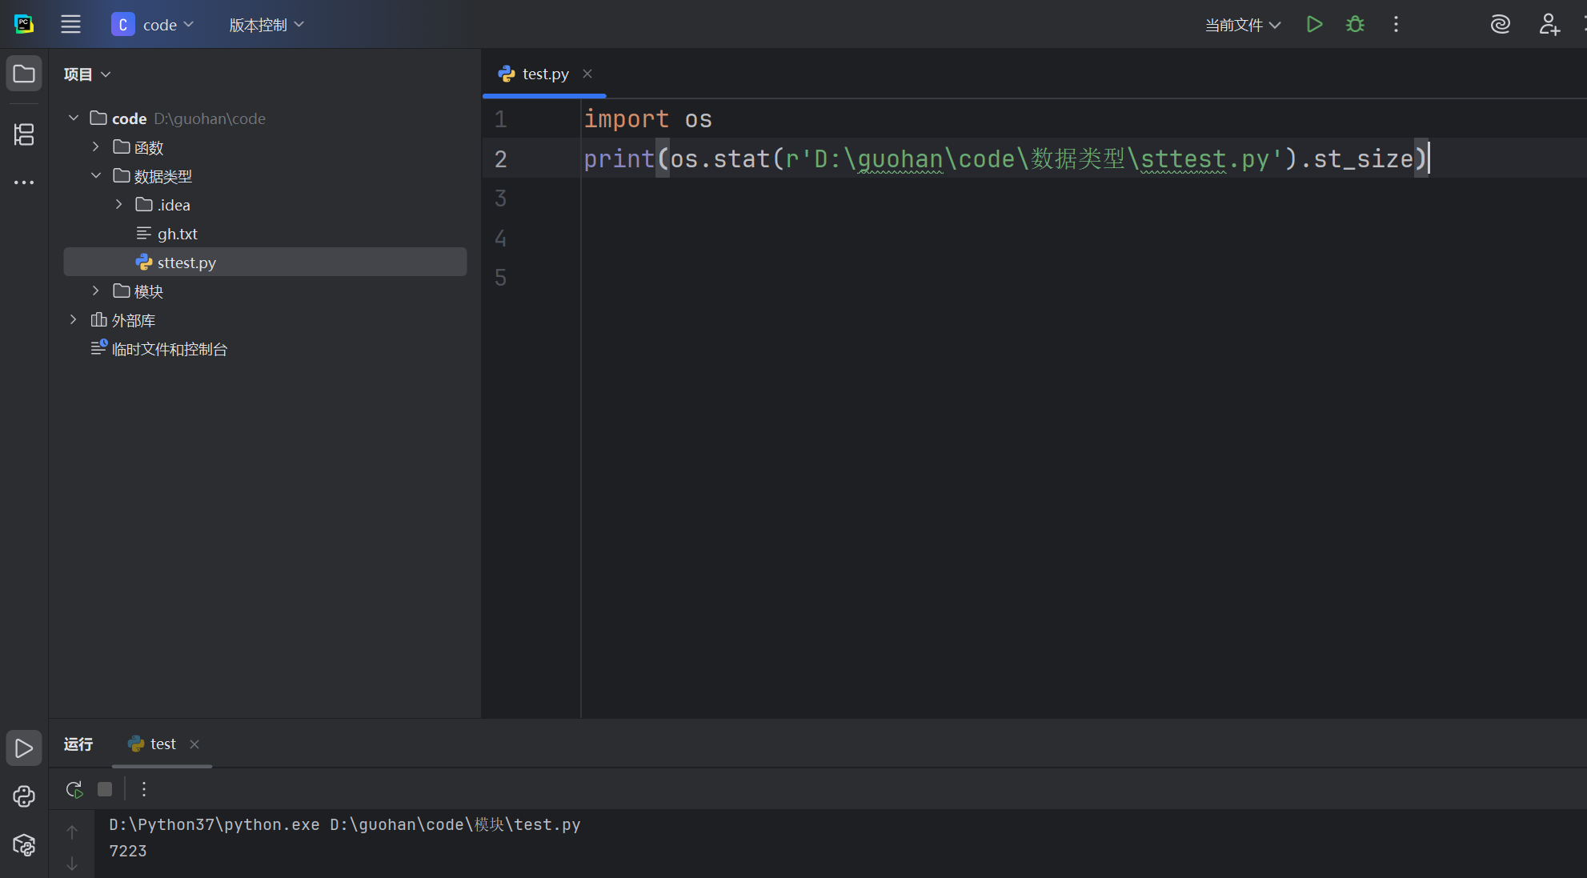Viewport: 1587px width, 878px height.
Task: Open more tool windows ellipsis in sidebar
Action: tap(24, 182)
